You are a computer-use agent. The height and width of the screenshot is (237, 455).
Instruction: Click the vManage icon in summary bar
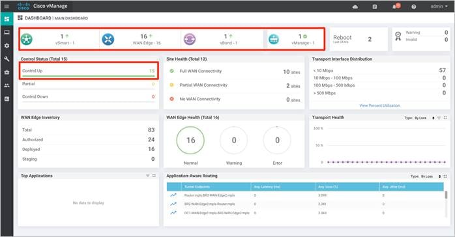pyautogui.click(x=274, y=39)
